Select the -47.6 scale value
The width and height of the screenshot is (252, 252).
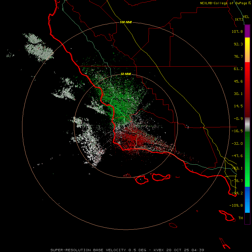point(237,156)
